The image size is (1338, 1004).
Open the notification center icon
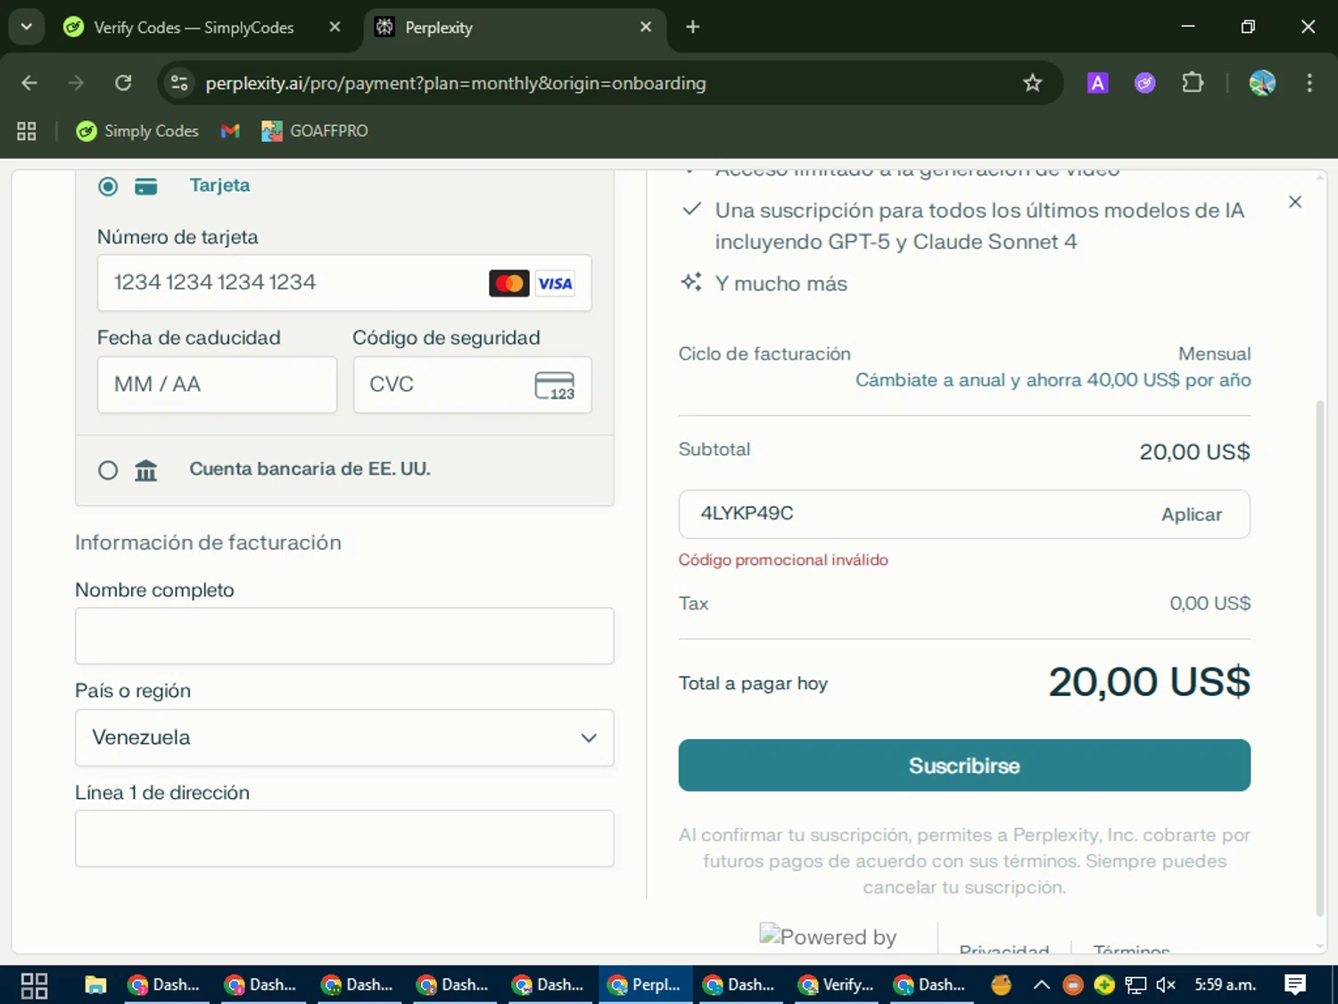click(1295, 984)
